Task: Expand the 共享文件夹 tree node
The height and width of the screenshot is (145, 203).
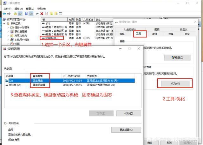Action: pyautogui.click(x=8, y=36)
